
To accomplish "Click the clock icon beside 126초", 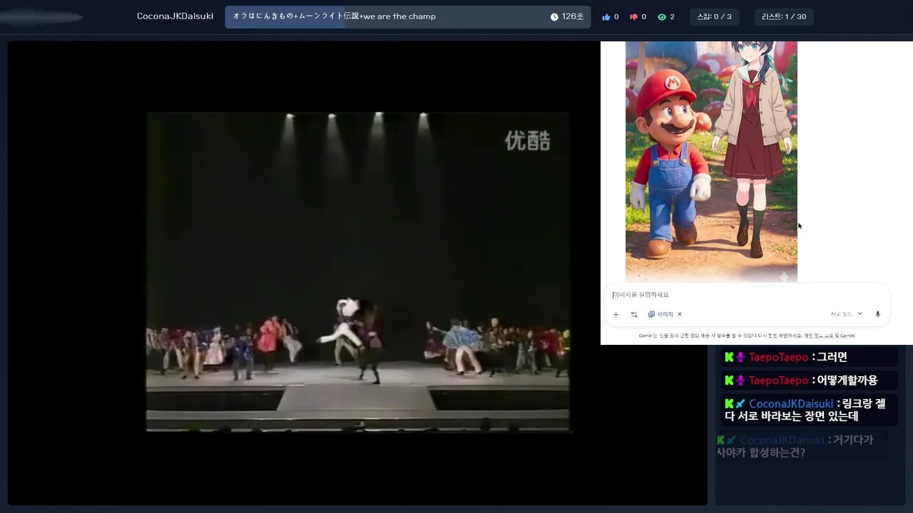I will [x=554, y=16].
